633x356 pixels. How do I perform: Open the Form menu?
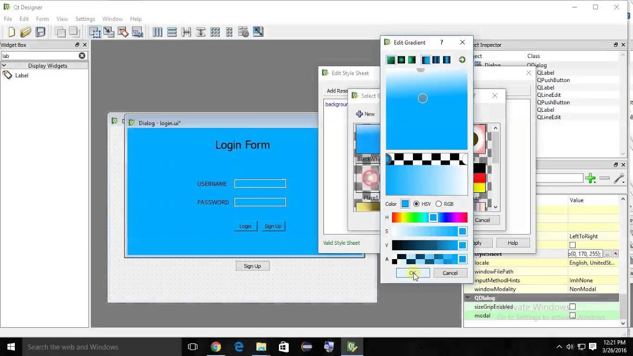coord(43,19)
